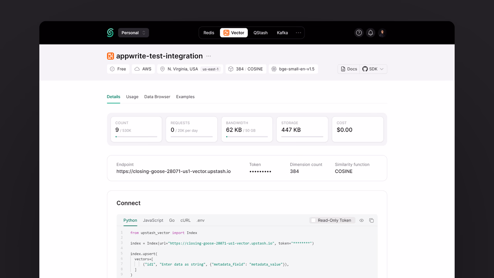The image size is (494, 278).
Task: Click the Upstash logo icon
Action: pos(110,33)
